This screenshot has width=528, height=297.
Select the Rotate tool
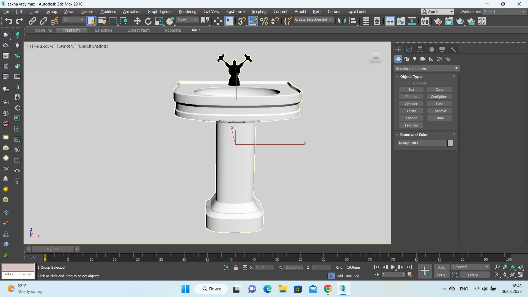click(148, 21)
